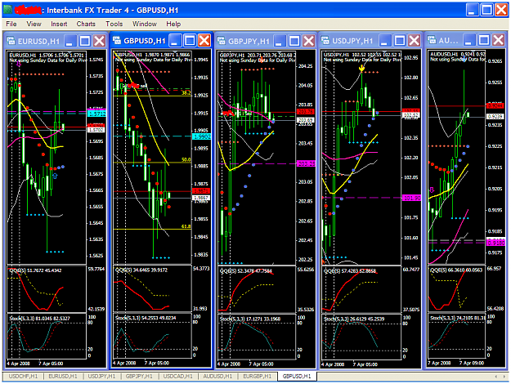Click the blue up arrow on EURUSD chart
The image size is (511, 384).
coord(55,176)
